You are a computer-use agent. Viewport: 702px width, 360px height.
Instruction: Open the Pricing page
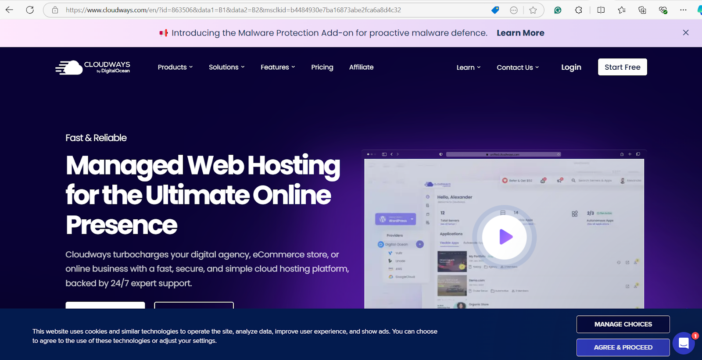(322, 67)
